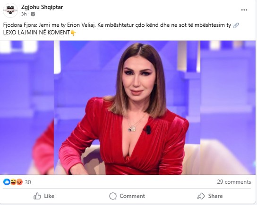Open the 29 comments link
This screenshot has width=257, height=205.
[x=234, y=182]
